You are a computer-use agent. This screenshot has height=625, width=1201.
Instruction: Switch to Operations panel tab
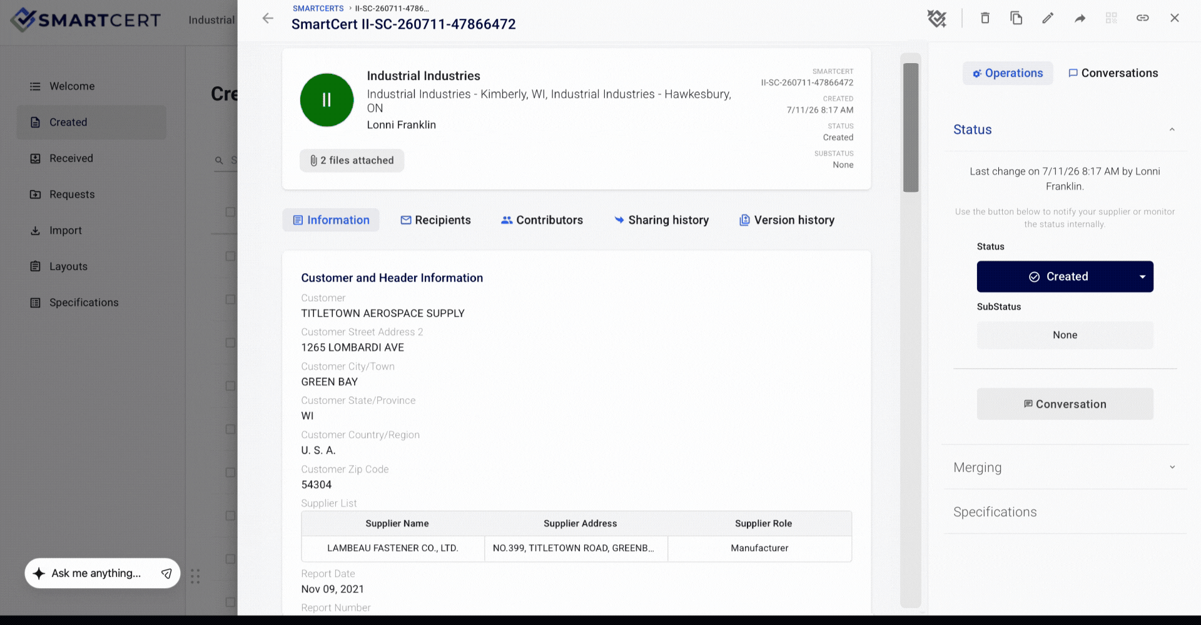click(1008, 73)
